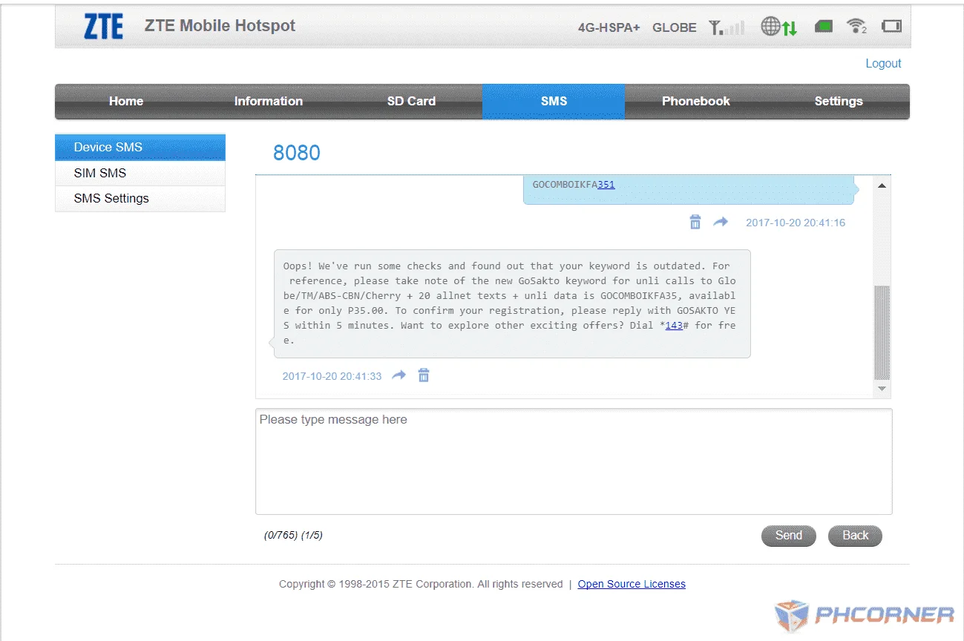Click the globe data connection icon
This screenshot has height=641, width=964.
779,27
